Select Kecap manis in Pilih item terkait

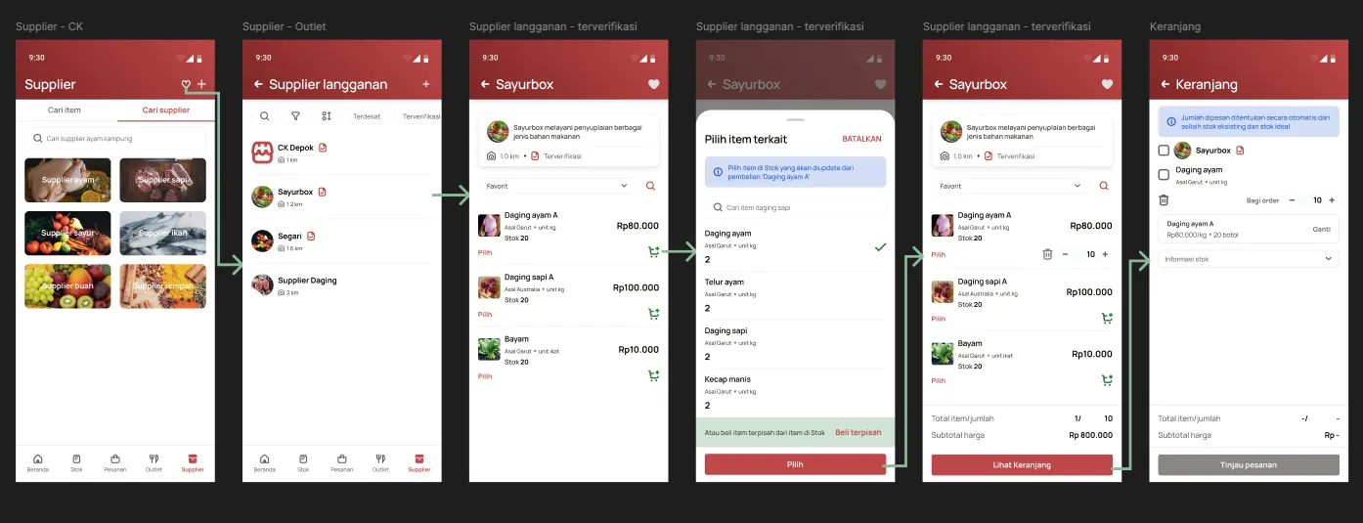795,392
